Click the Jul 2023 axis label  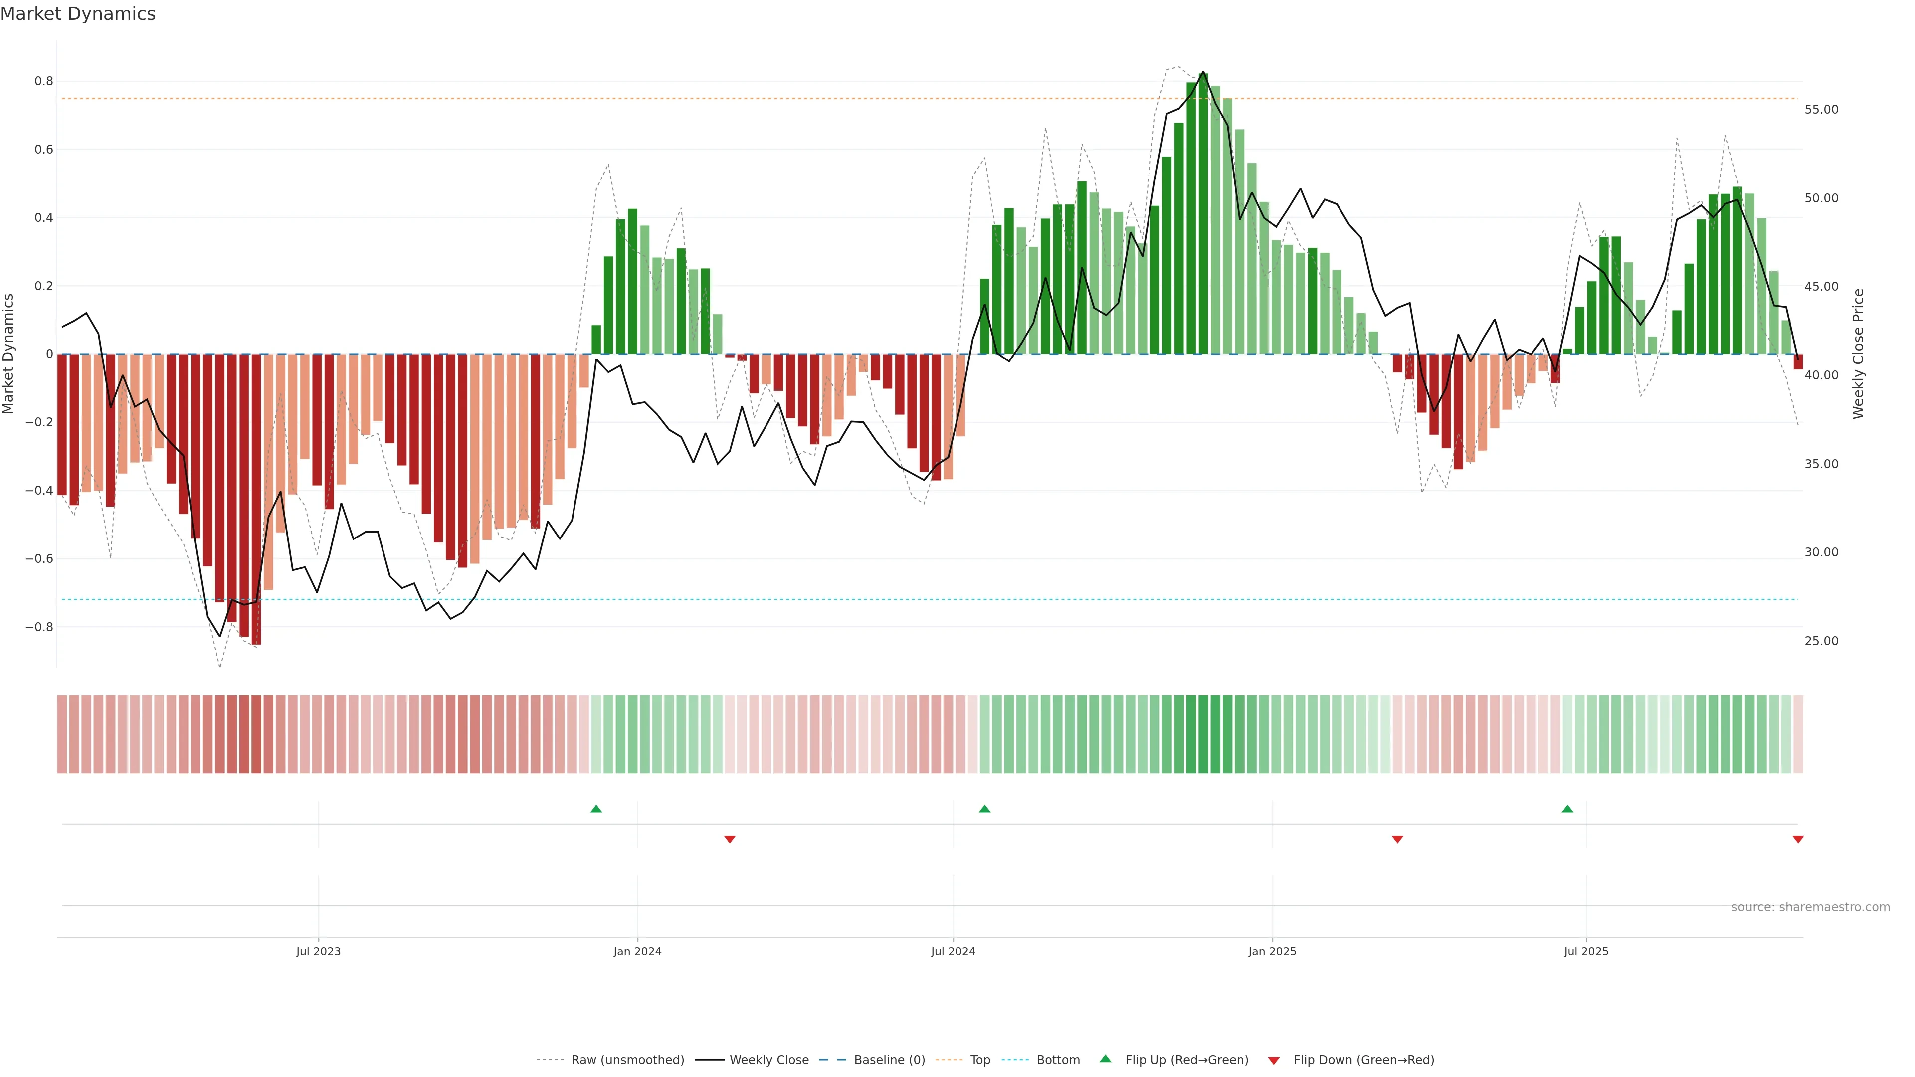[318, 951]
